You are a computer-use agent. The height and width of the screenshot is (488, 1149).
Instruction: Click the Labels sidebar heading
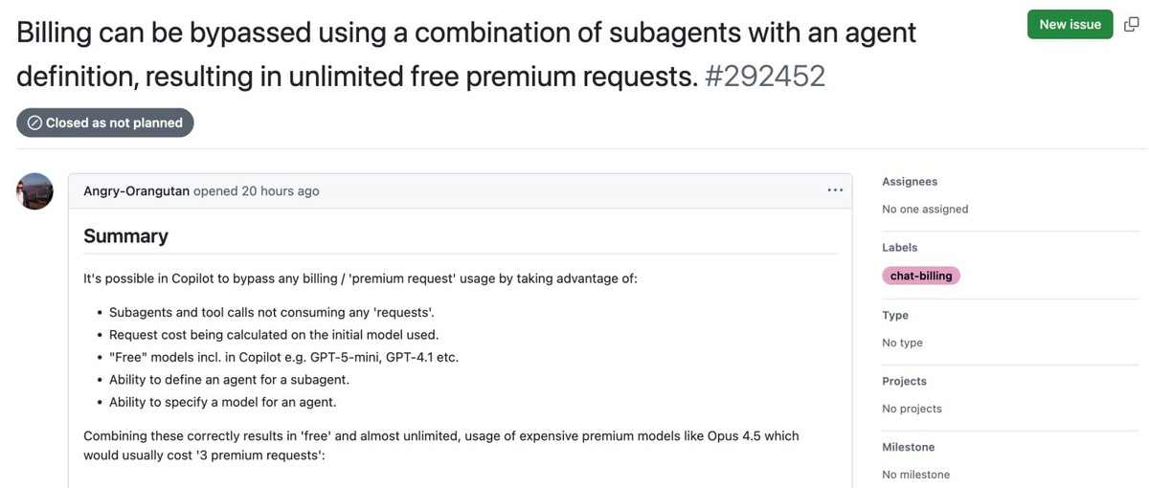[899, 248]
